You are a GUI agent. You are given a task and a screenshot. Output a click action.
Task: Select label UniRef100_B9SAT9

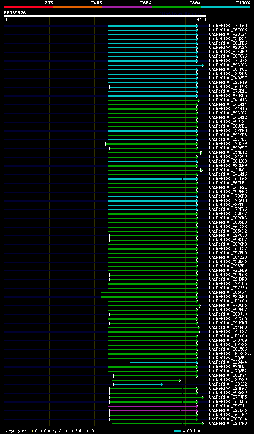228,83
